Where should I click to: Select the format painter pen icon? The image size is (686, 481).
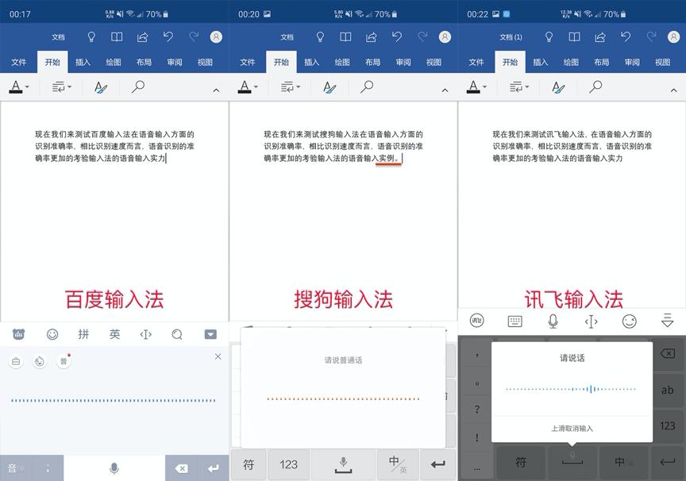101,87
